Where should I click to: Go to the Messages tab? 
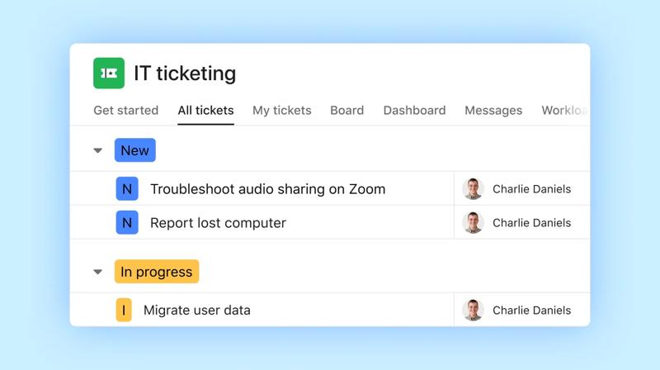tap(493, 111)
